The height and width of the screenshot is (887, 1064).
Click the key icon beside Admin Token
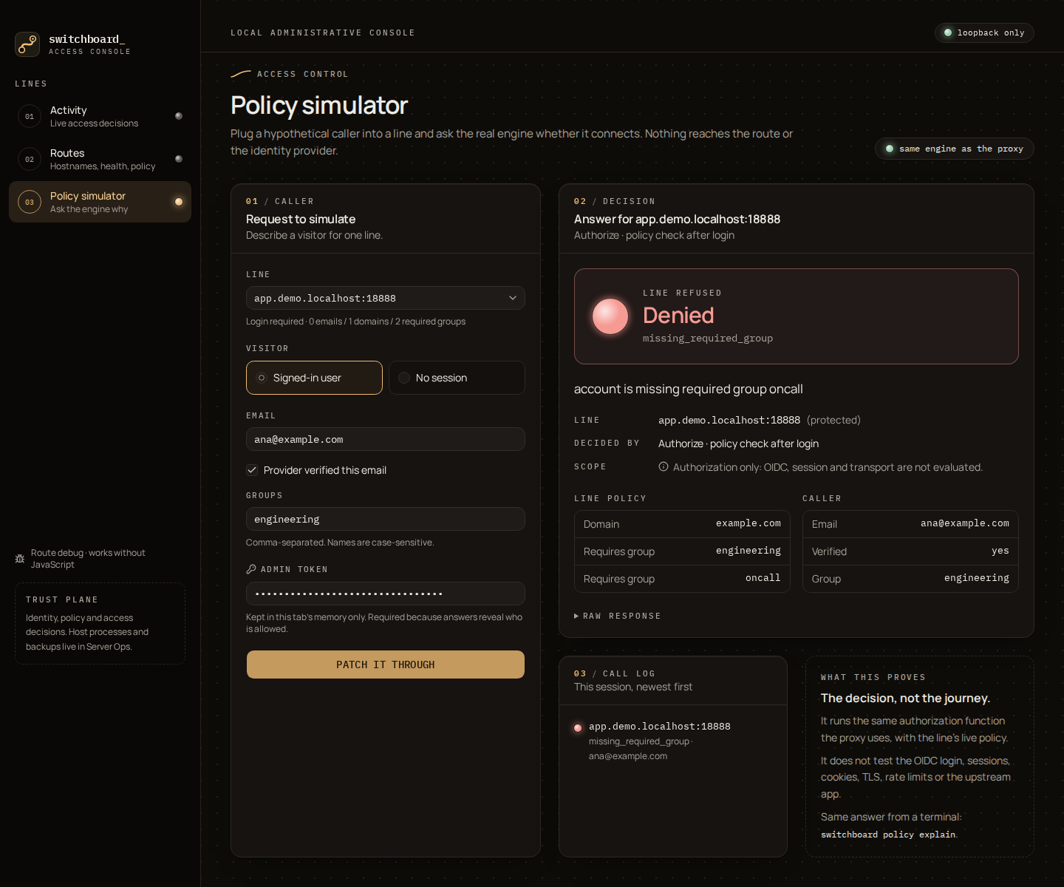(251, 569)
